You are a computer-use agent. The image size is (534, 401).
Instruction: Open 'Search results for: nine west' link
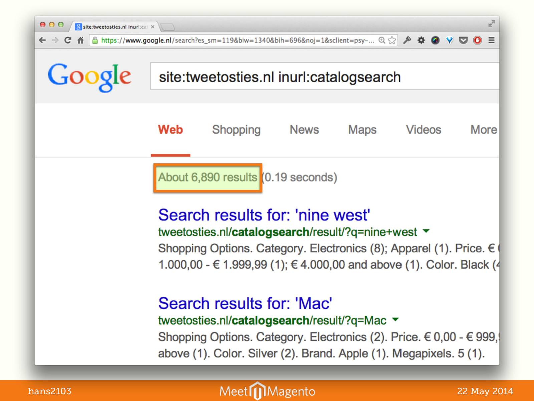264,215
